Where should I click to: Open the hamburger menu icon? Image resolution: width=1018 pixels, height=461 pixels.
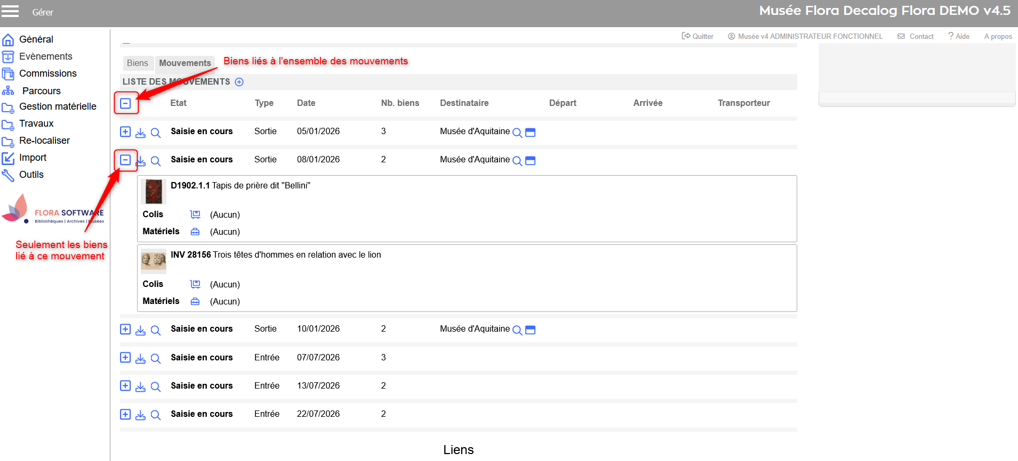[x=10, y=11]
